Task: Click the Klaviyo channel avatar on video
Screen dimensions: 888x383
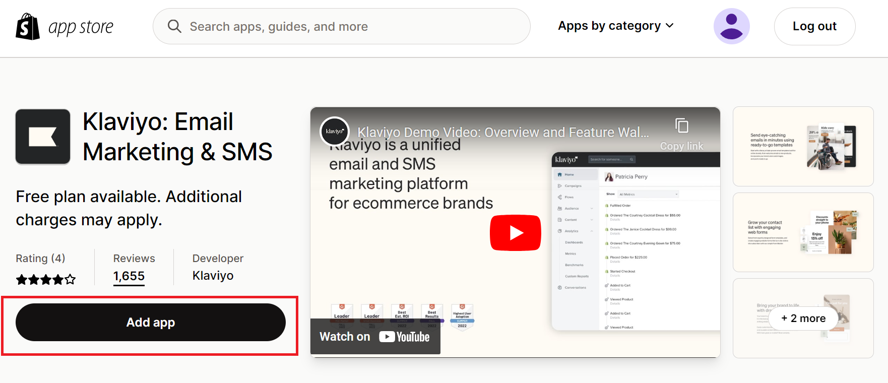Action: [335, 132]
